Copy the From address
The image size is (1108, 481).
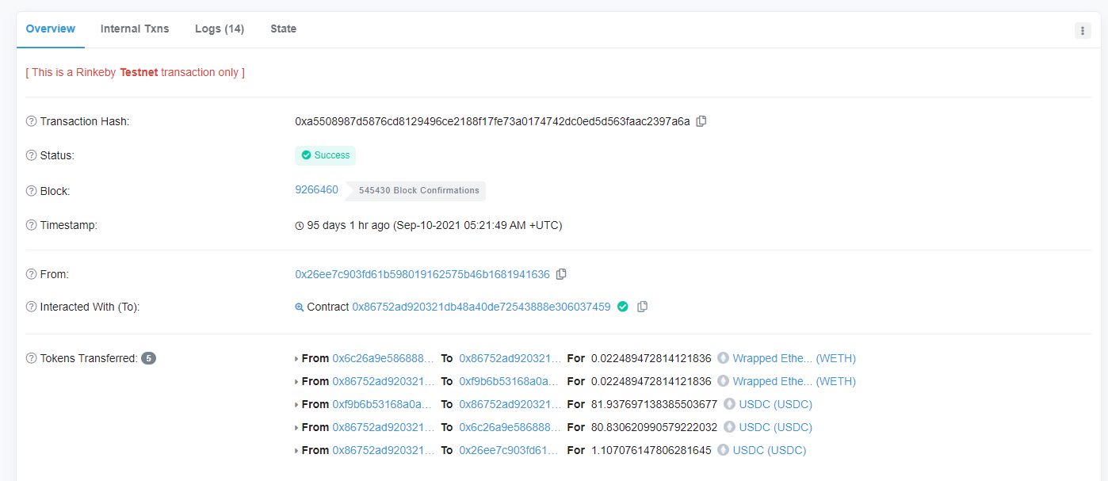click(x=561, y=274)
